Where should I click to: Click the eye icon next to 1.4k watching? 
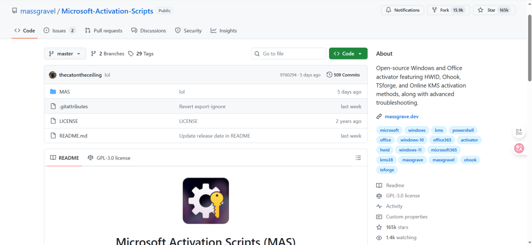point(379,238)
